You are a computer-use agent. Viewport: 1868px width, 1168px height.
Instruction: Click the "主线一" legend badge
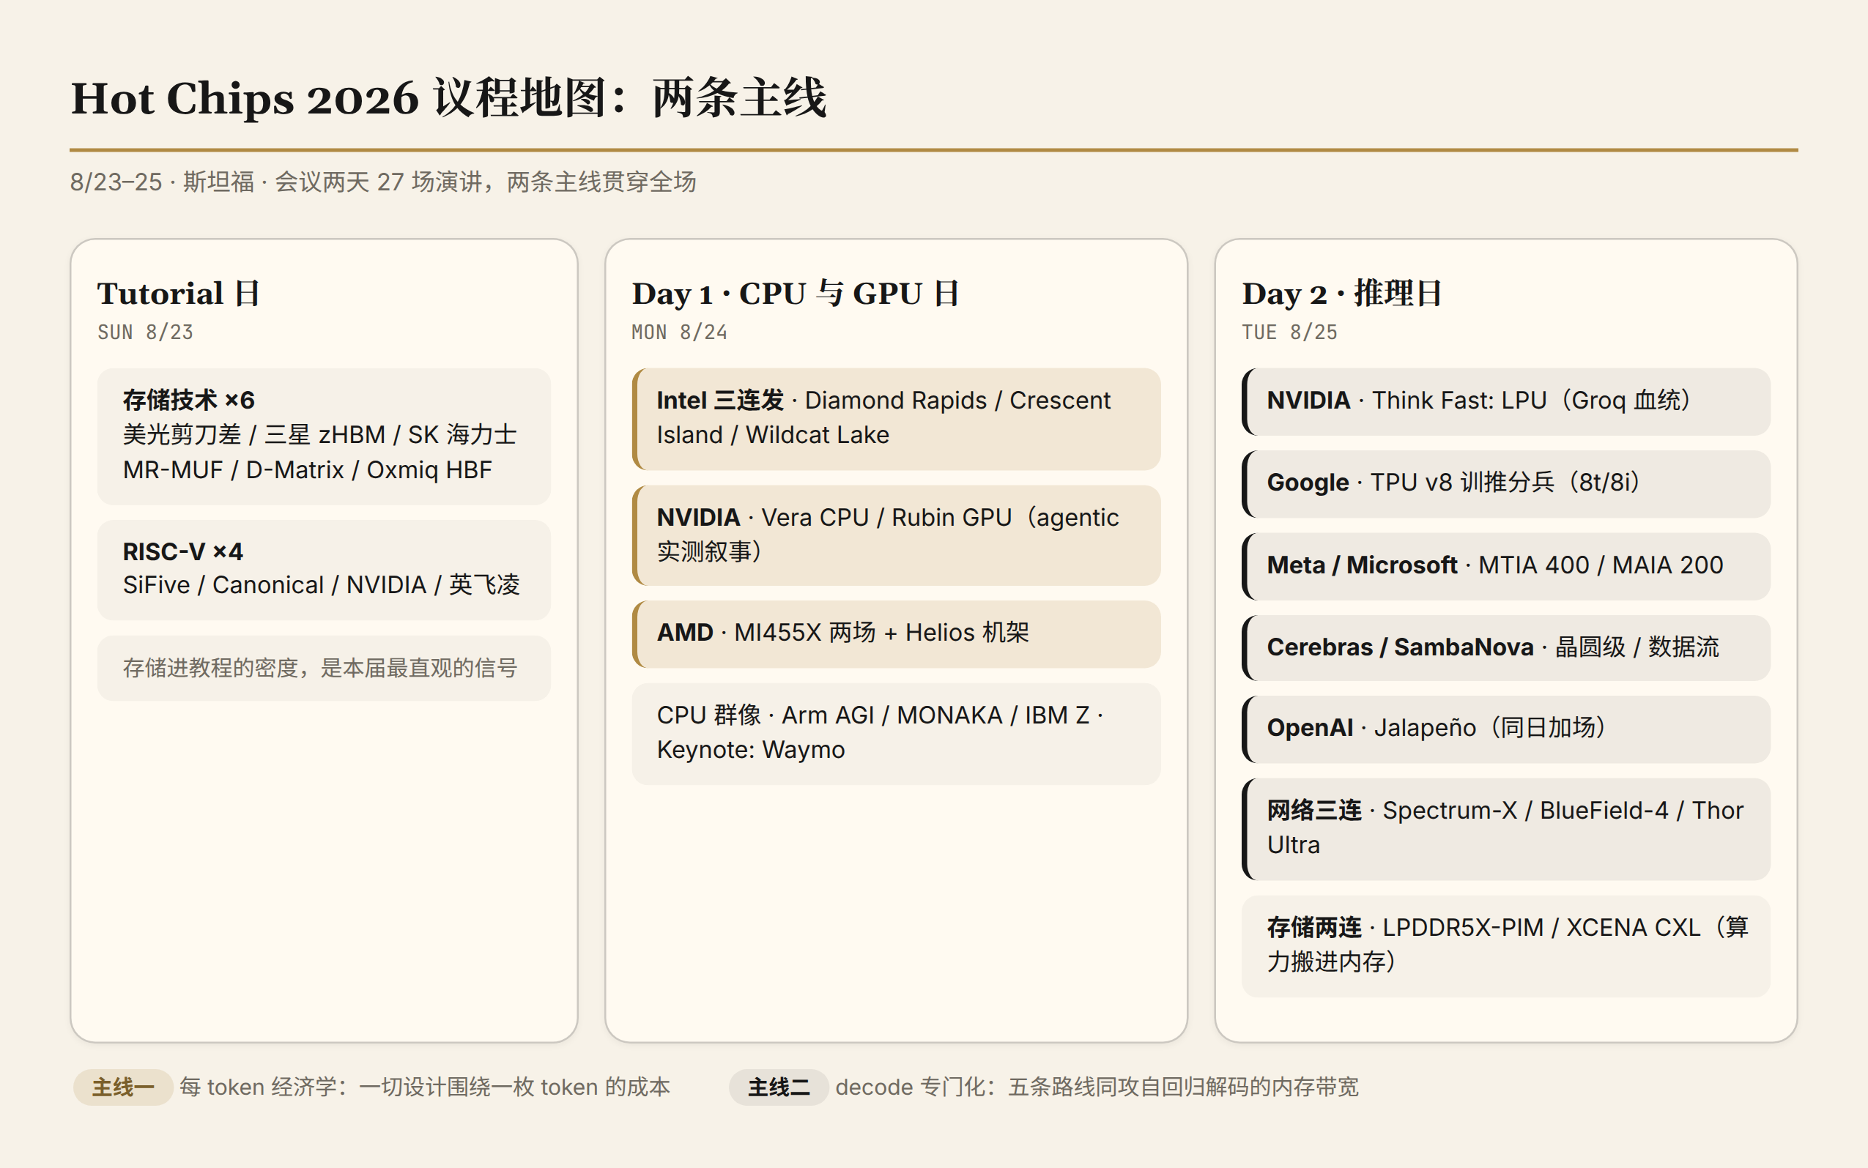point(123,1087)
